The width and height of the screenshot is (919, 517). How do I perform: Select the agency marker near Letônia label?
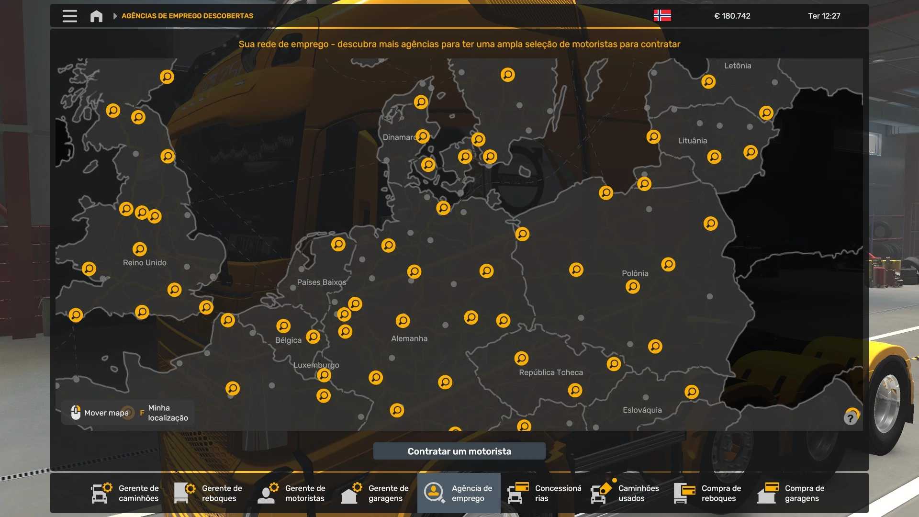point(708,81)
